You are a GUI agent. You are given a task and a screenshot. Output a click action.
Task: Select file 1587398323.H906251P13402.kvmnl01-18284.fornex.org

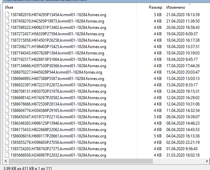(58, 28)
